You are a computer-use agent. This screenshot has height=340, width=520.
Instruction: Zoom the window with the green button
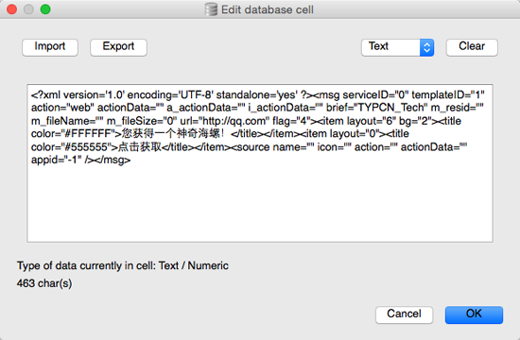[45, 9]
